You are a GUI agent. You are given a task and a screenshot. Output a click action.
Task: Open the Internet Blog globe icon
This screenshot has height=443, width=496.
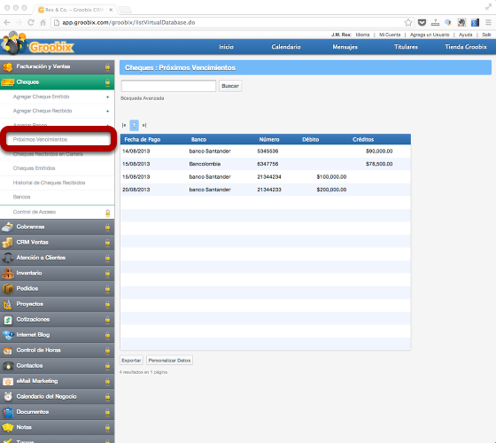click(8, 335)
